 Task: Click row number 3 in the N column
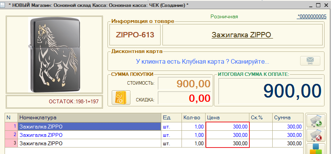[11, 143]
